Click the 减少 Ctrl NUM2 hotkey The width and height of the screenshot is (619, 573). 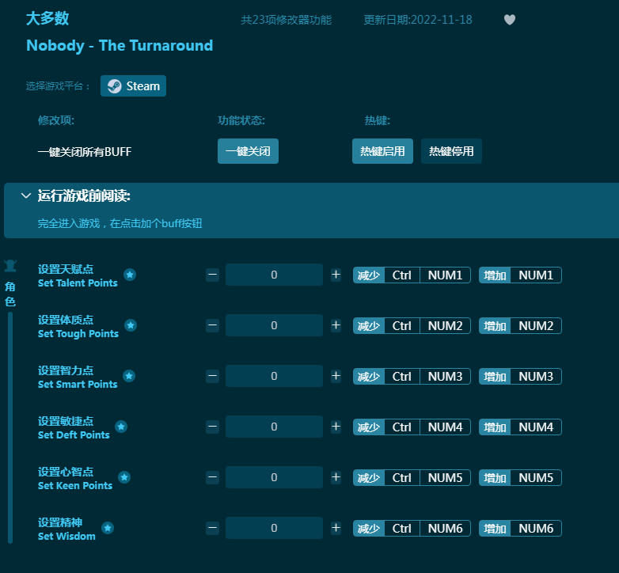click(x=412, y=325)
